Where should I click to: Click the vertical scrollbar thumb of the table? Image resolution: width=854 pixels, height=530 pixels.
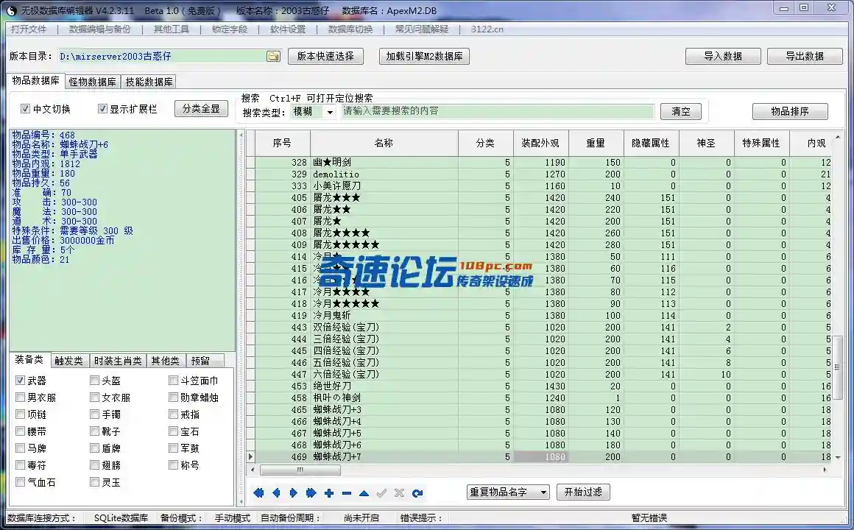point(838,367)
